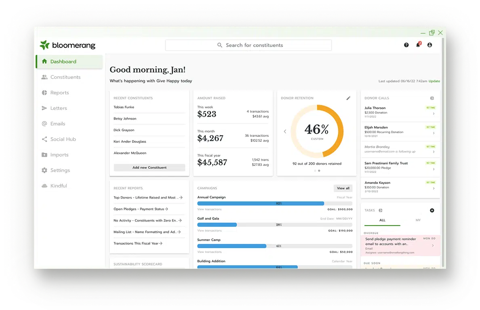
Task: Click the Letters paper plane icon
Action: 44,108
